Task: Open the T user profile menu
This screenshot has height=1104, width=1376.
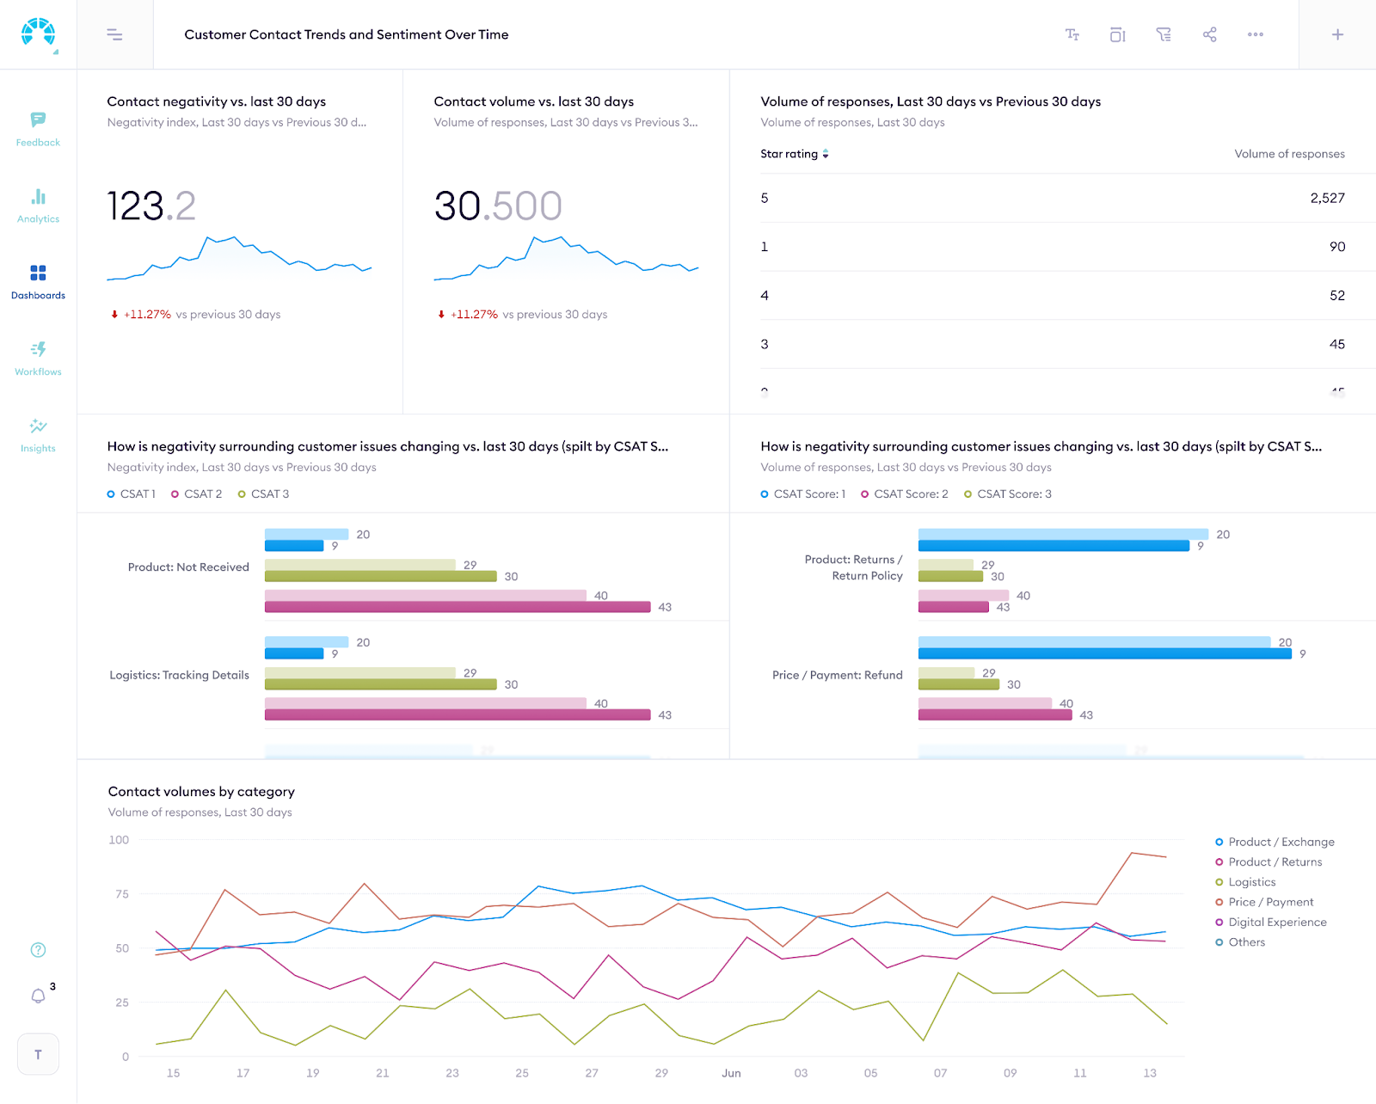Action: click(38, 1054)
